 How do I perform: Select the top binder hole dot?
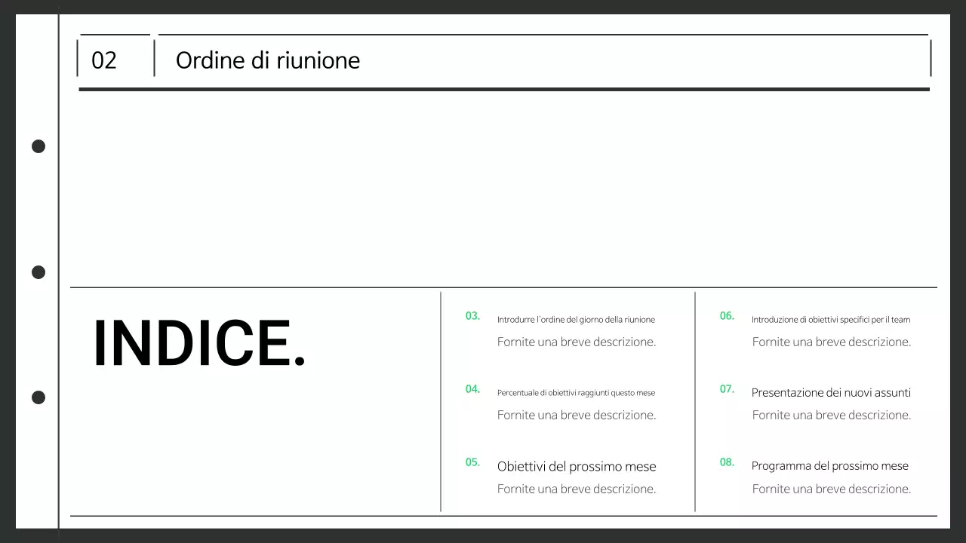[38, 146]
